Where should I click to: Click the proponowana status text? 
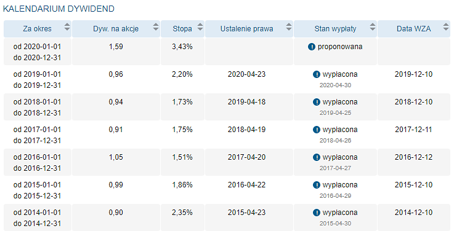[x=340, y=47]
